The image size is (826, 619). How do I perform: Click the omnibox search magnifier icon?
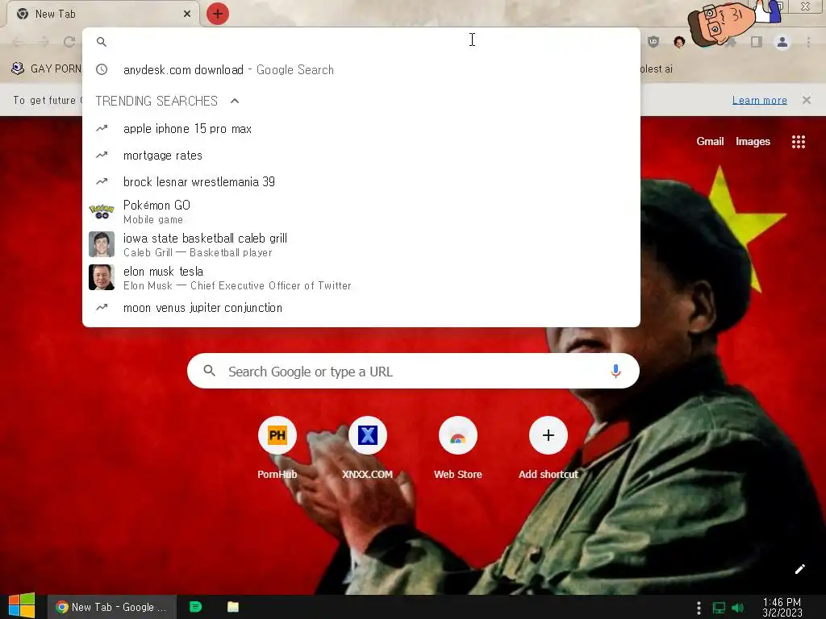click(102, 42)
